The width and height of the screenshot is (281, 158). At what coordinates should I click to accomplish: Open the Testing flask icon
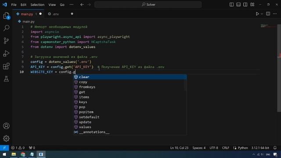(6, 79)
